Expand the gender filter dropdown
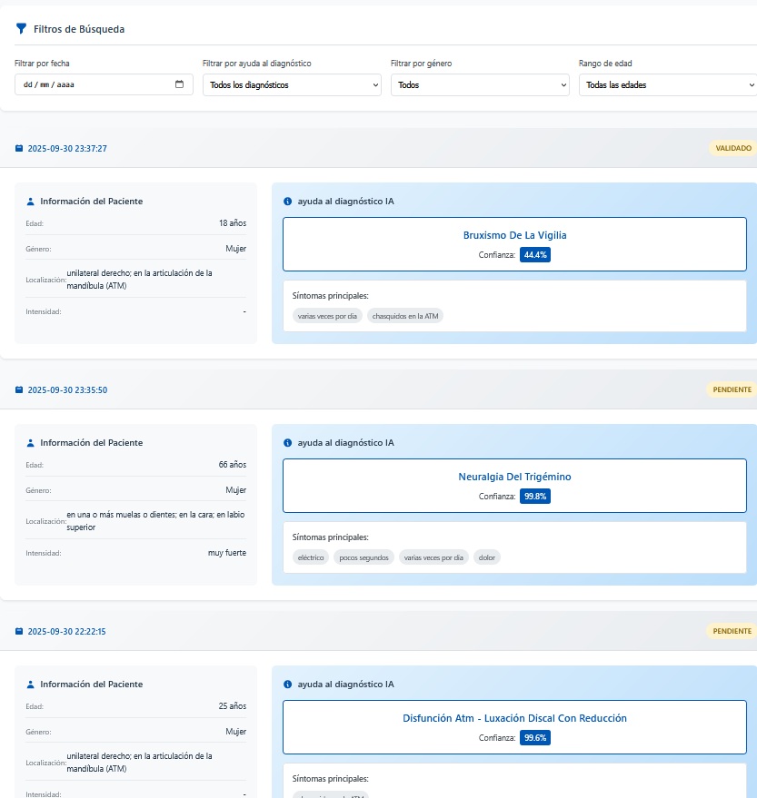This screenshot has width=757, height=798. point(479,84)
